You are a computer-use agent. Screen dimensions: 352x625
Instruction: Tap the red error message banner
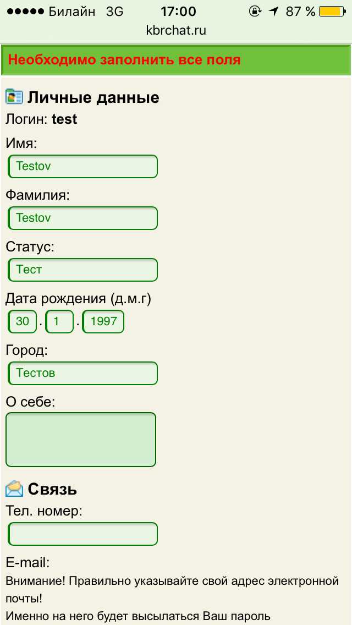(x=176, y=60)
